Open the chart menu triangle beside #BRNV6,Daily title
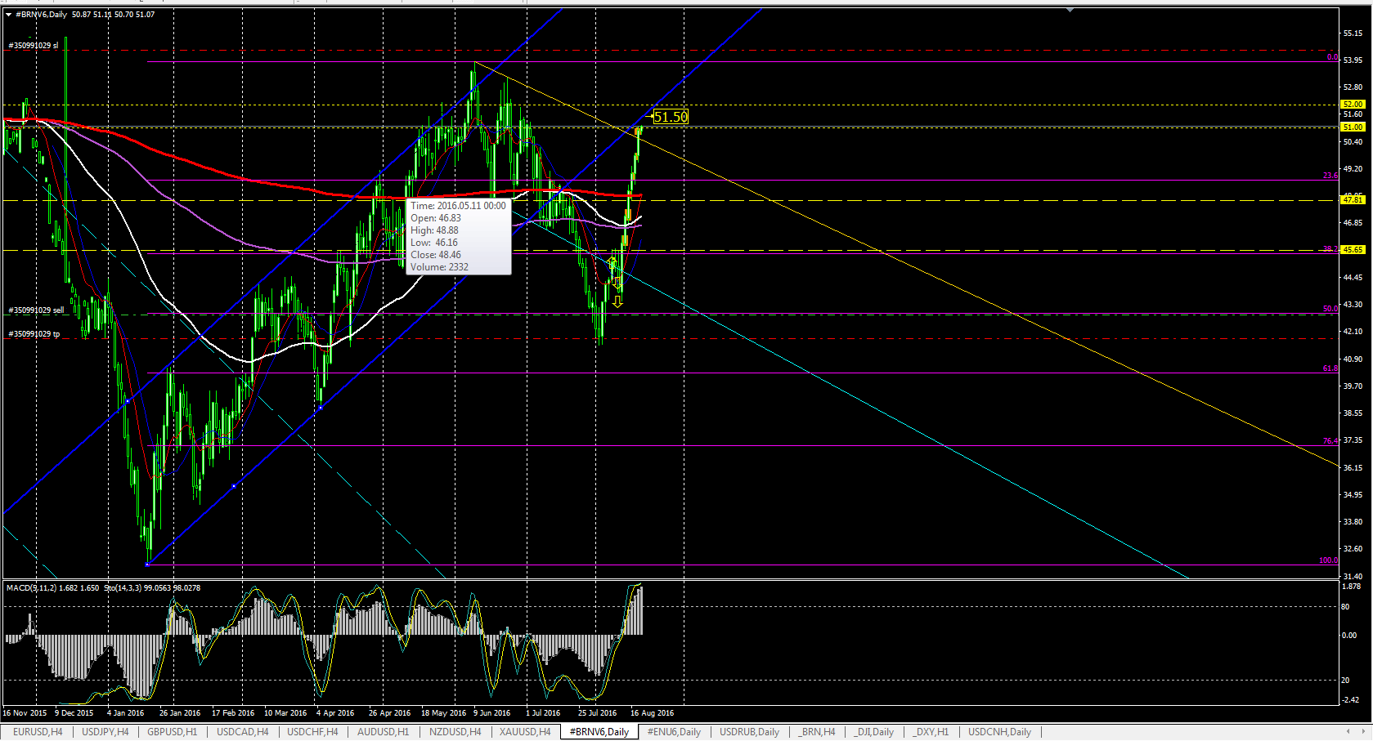 coord(8,14)
